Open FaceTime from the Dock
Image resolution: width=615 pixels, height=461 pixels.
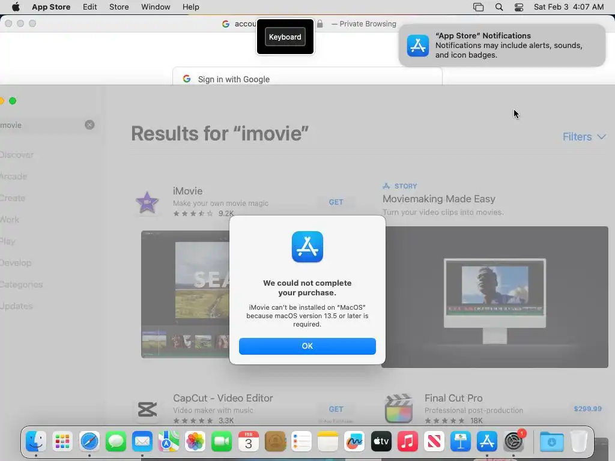point(222,442)
